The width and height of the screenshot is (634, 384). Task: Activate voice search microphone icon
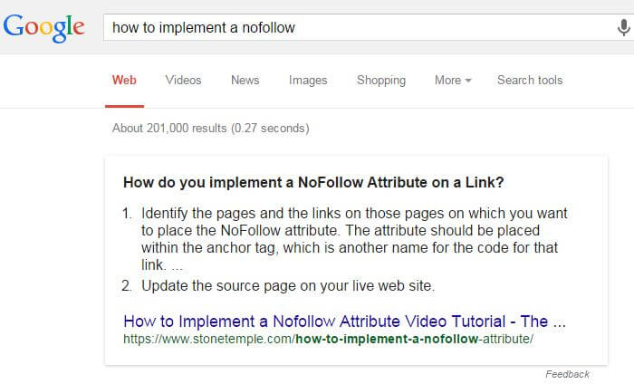(x=623, y=28)
